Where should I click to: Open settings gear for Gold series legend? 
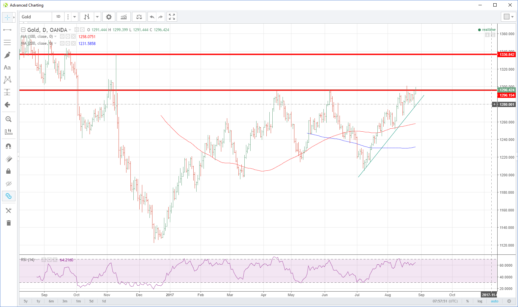(82, 30)
